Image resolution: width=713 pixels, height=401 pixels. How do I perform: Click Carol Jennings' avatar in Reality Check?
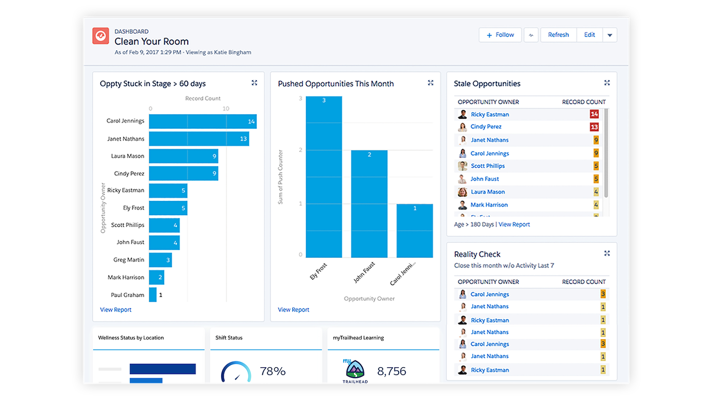pyautogui.click(x=462, y=294)
